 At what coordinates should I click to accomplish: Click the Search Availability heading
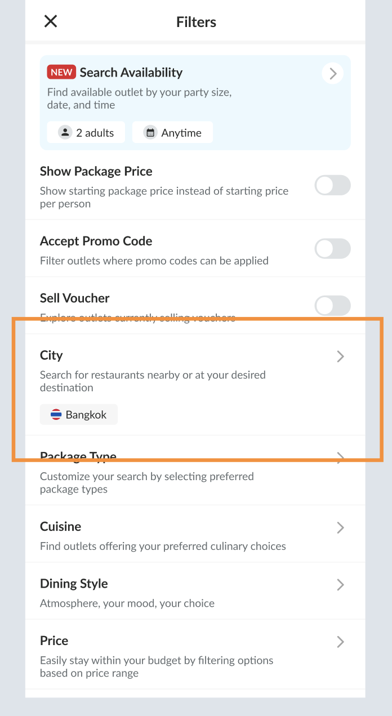click(131, 72)
